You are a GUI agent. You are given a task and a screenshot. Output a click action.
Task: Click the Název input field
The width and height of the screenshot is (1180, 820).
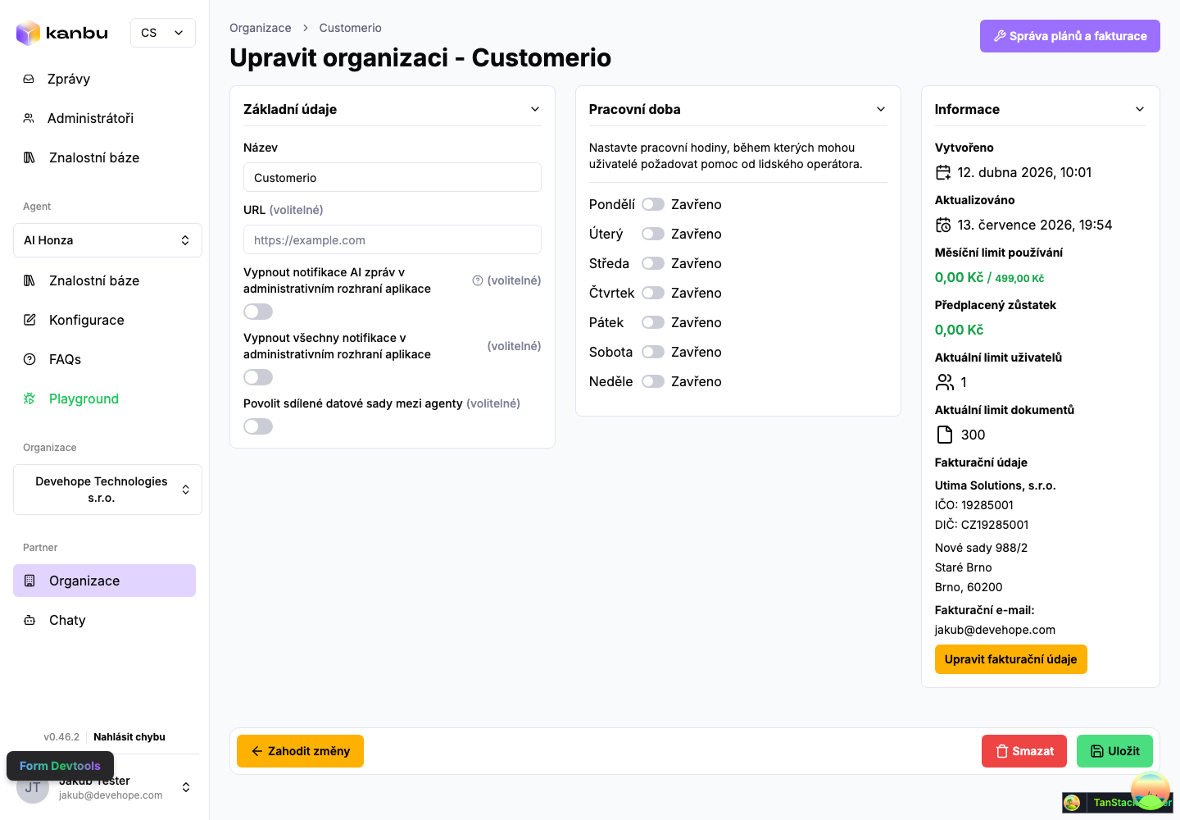393,177
